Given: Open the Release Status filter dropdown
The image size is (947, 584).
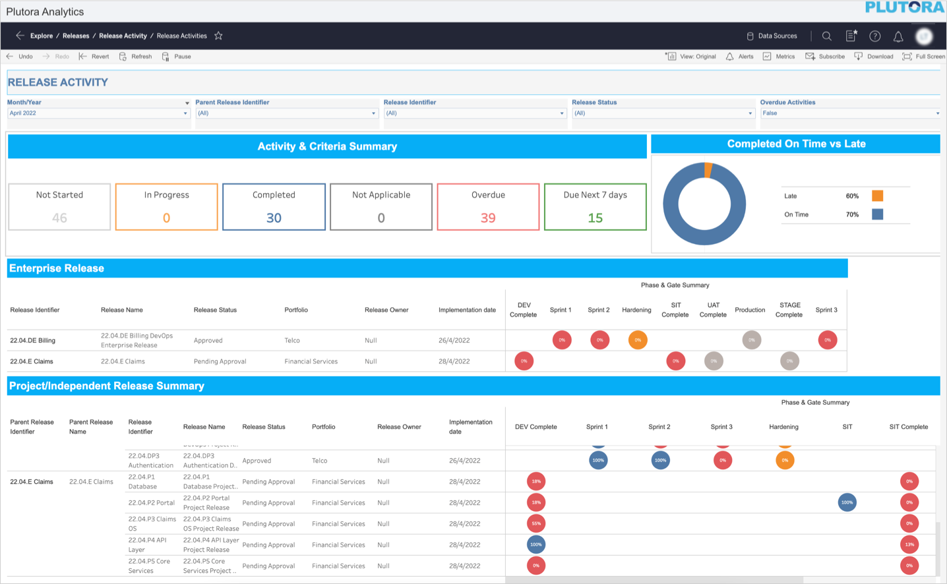Looking at the screenshot, I should pyautogui.click(x=663, y=113).
